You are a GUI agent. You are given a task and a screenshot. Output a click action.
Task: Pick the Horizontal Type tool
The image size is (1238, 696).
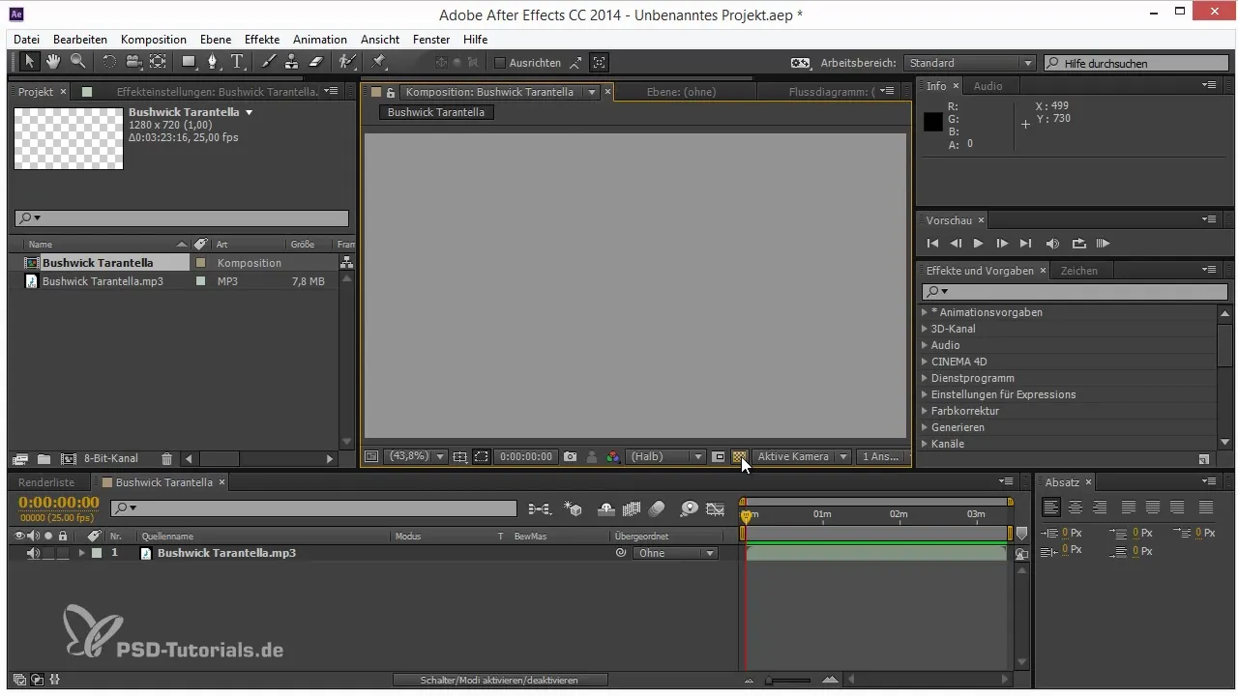point(237,62)
